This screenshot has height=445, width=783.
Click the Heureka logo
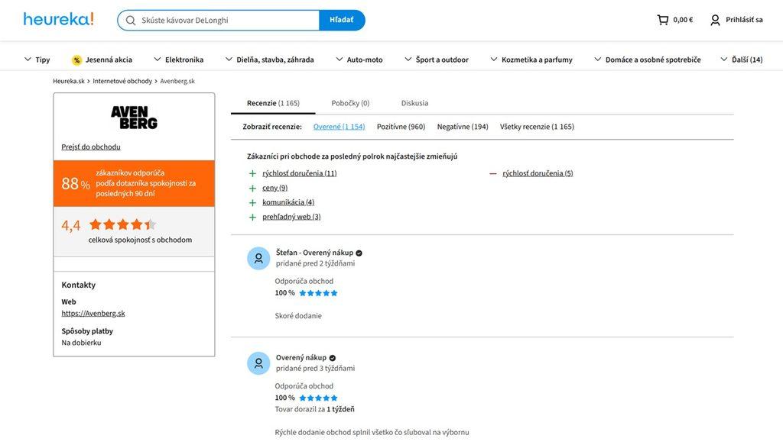pyautogui.click(x=58, y=19)
